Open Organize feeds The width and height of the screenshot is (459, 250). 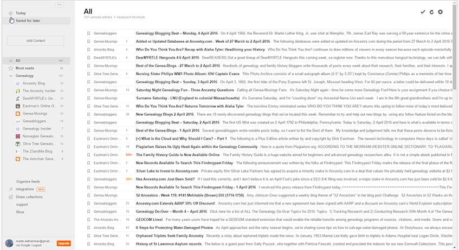28,182
